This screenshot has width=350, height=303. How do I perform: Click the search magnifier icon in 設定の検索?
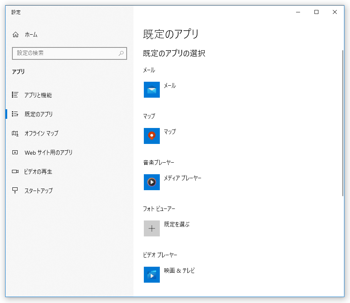coord(121,53)
